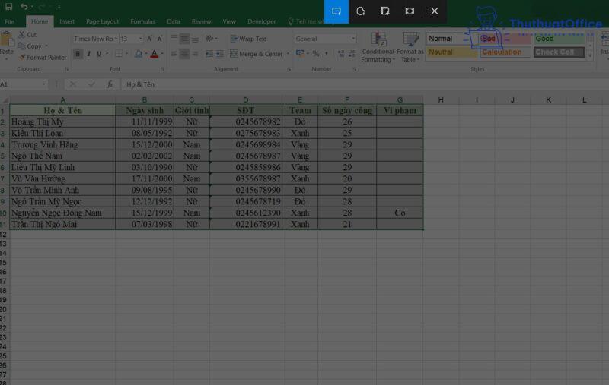Click the Accounting Number Format icon
This screenshot has height=385, width=609.
click(299, 53)
